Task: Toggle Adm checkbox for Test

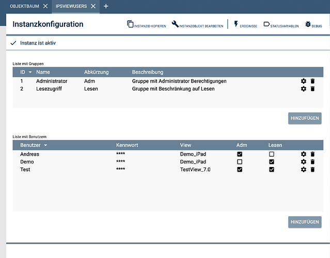Action: tap(240, 170)
